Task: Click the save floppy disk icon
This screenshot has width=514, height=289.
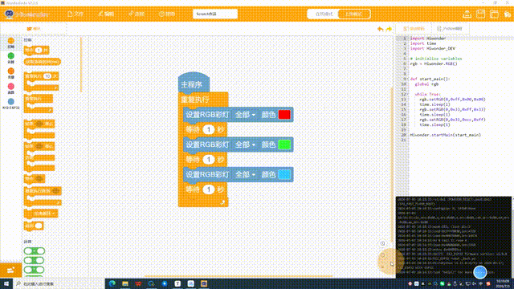Action: tap(480, 14)
